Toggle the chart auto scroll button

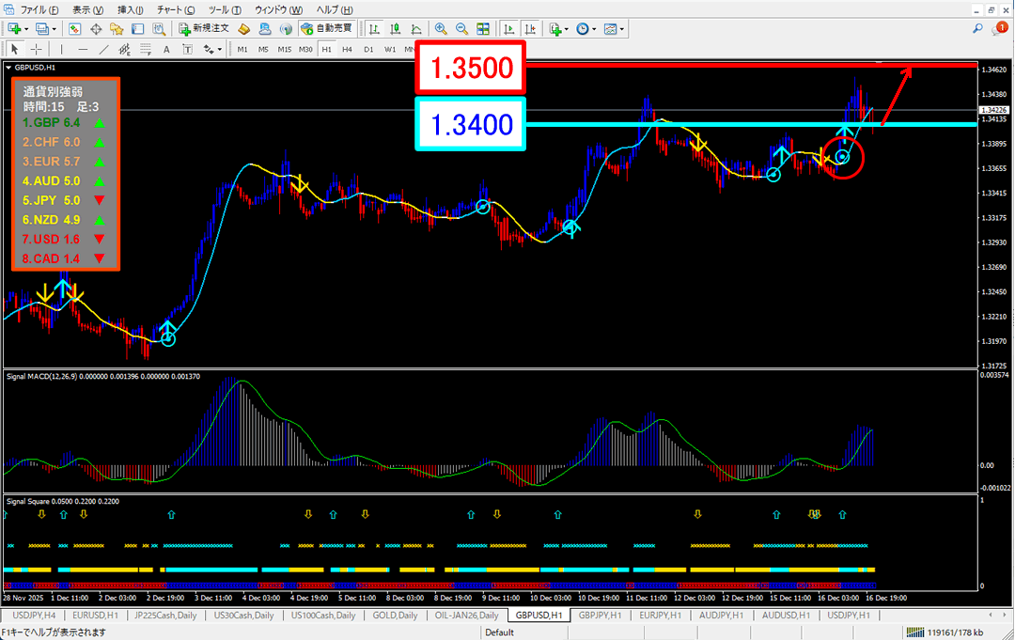click(x=510, y=29)
